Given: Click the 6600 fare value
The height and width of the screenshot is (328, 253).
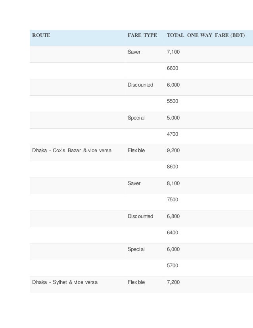Looking at the screenshot, I should [x=172, y=68].
